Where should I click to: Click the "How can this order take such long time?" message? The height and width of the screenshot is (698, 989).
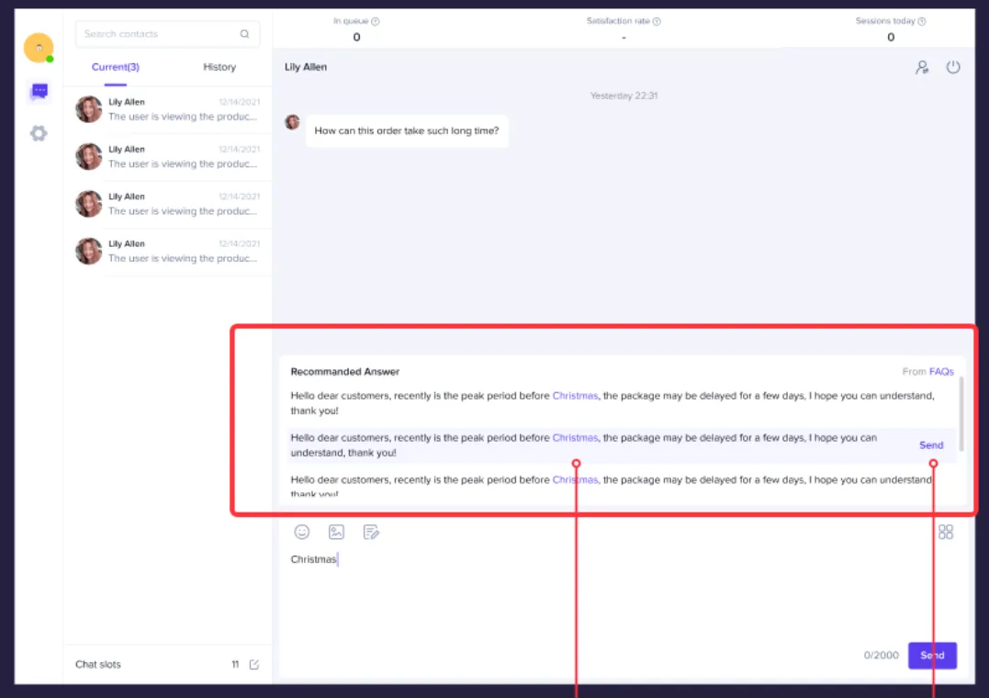pyautogui.click(x=407, y=130)
